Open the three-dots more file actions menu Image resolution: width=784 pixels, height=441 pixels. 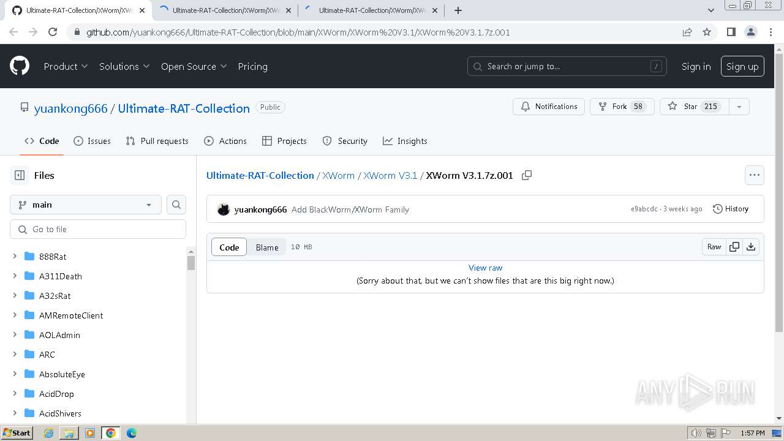755,175
